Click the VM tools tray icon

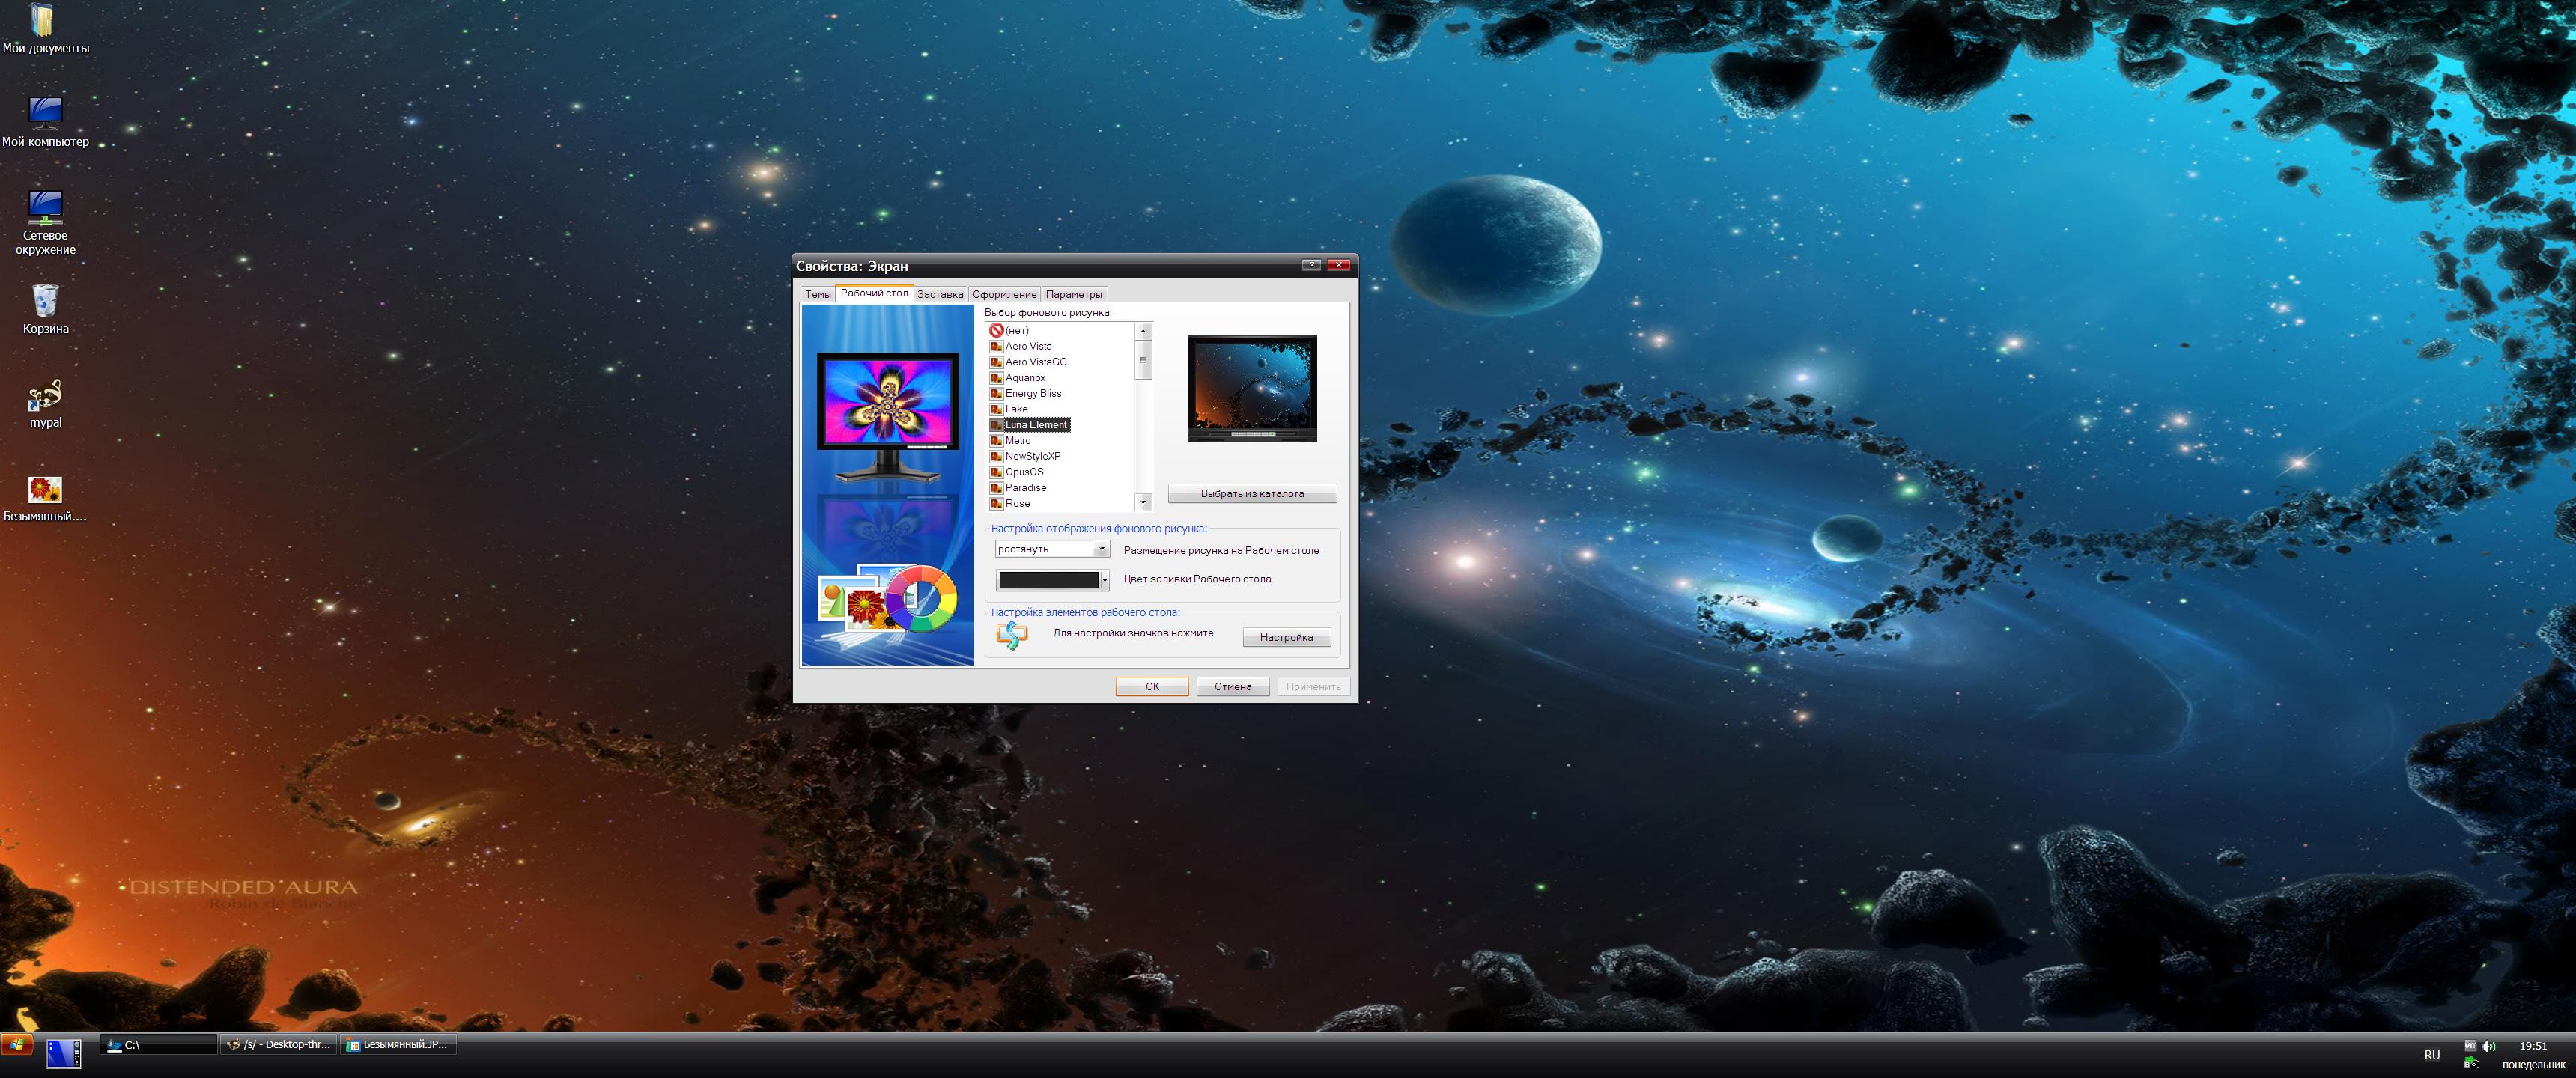point(2470,1046)
